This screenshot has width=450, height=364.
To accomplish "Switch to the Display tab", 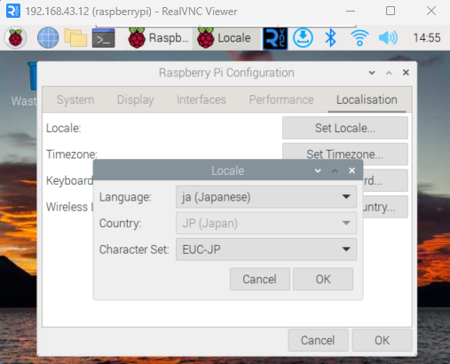I will 135,99.
